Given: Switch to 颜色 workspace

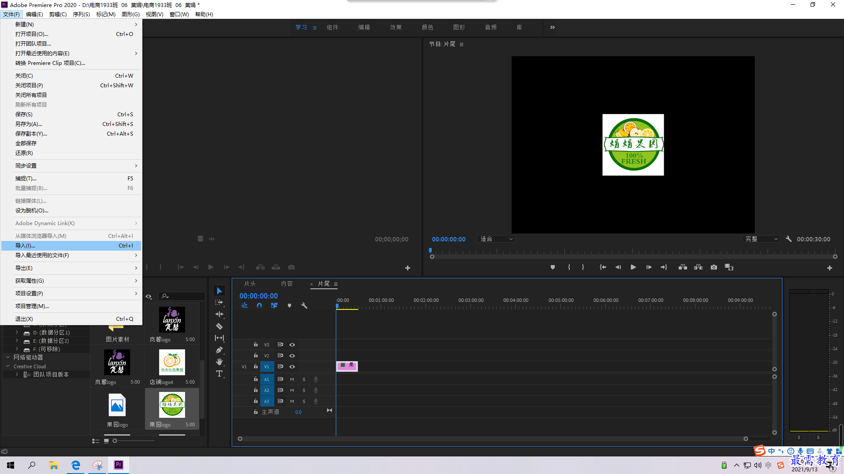Looking at the screenshot, I should pos(427,27).
